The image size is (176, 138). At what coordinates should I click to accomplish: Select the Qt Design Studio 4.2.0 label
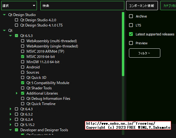coord(38,20)
